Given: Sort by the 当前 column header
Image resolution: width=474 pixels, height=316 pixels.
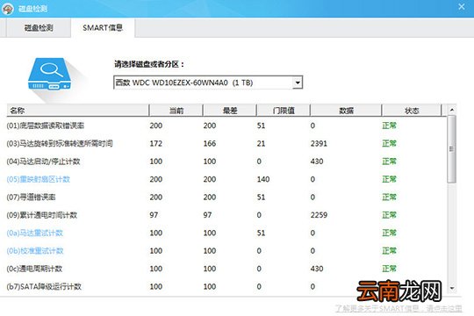Looking at the screenshot, I should point(176,111).
